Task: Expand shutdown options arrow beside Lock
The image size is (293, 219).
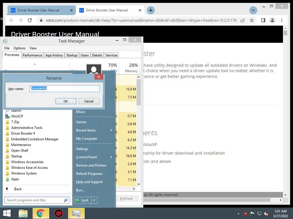Action: [x=94, y=200]
